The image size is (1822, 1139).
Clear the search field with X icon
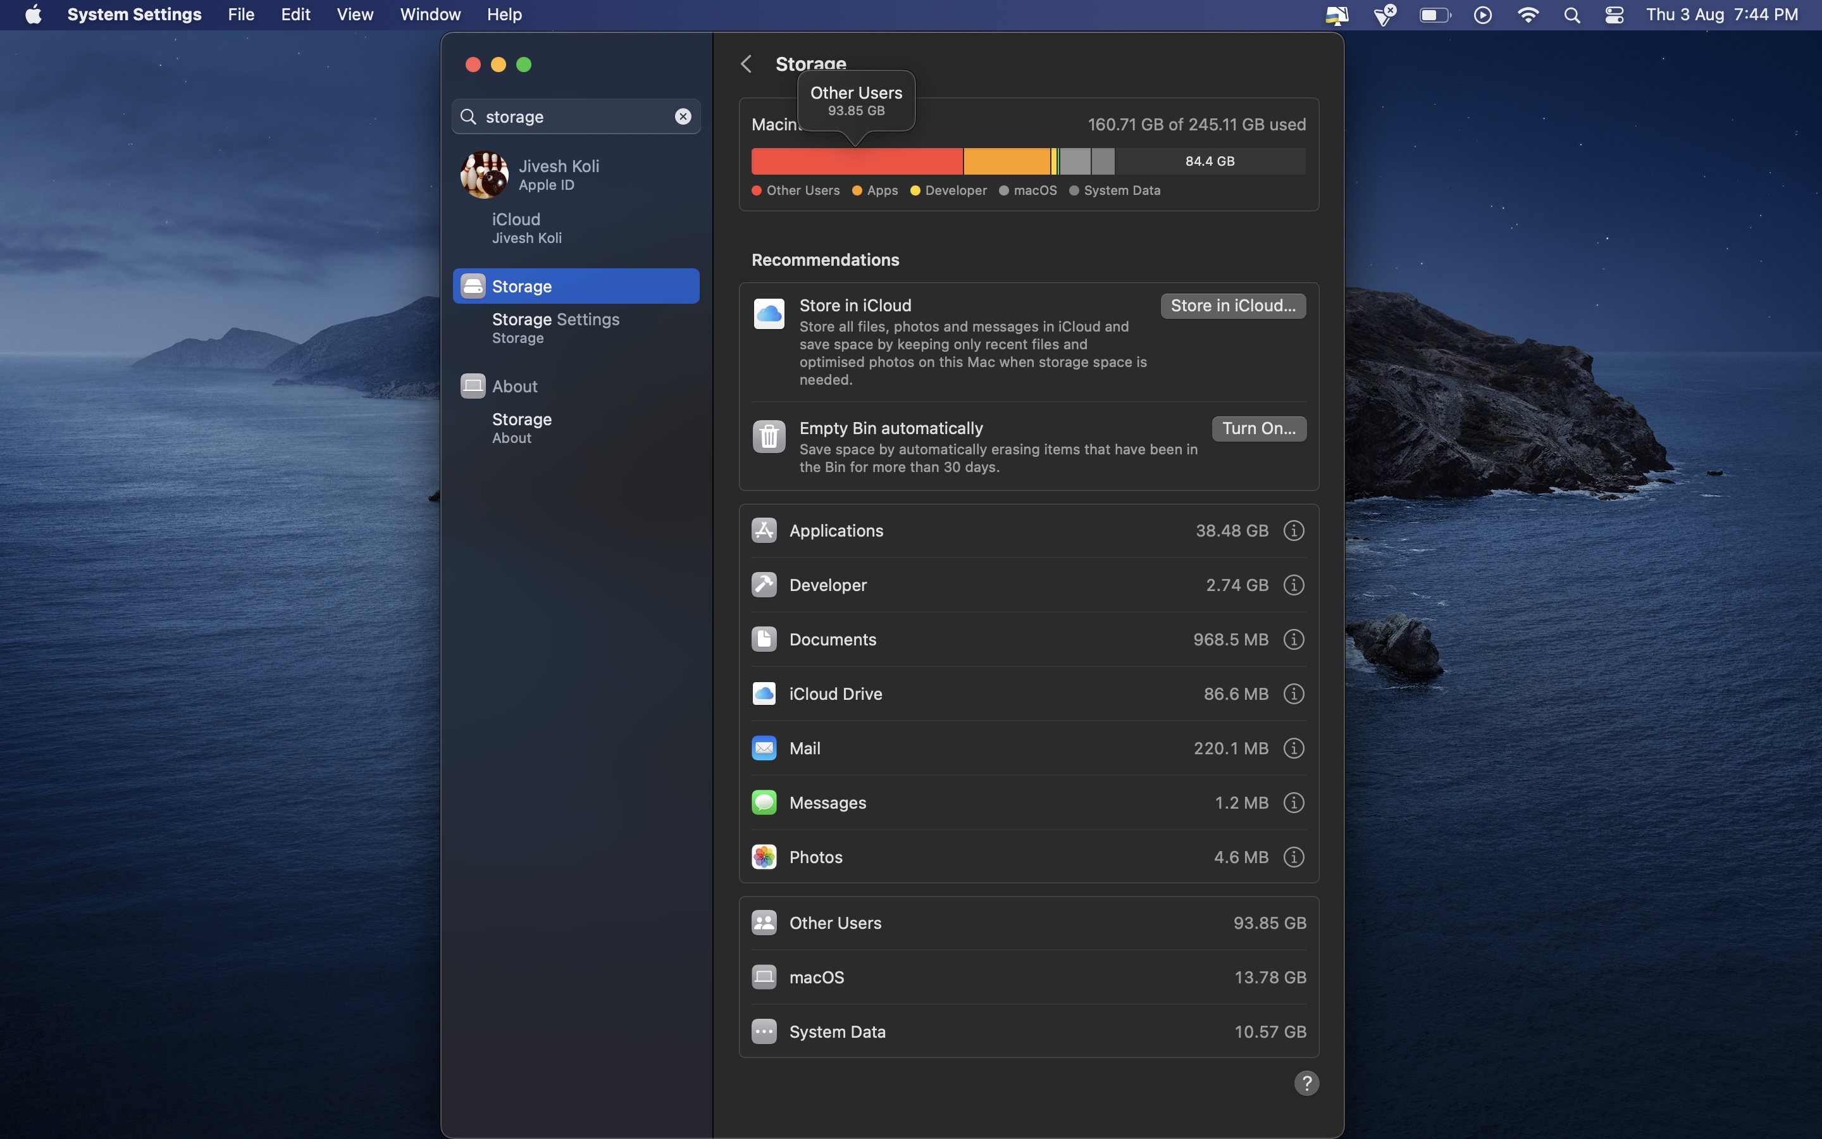click(x=683, y=117)
